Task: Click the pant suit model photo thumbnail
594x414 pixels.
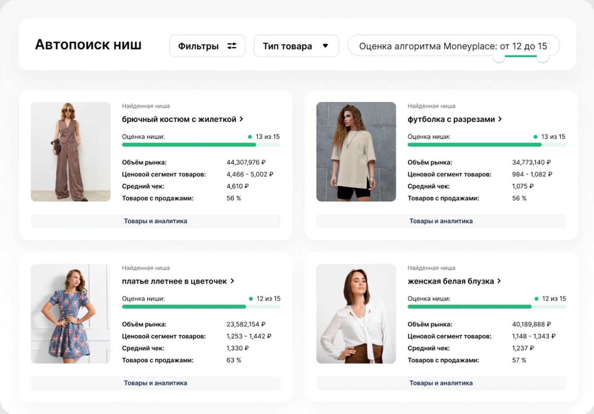Action: [x=70, y=152]
